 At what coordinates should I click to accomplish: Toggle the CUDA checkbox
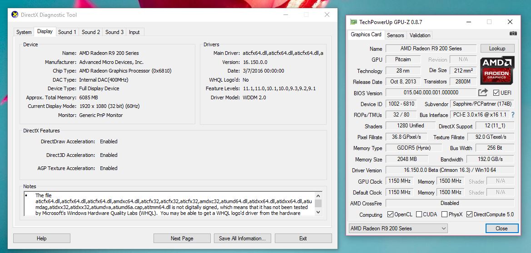419,214
